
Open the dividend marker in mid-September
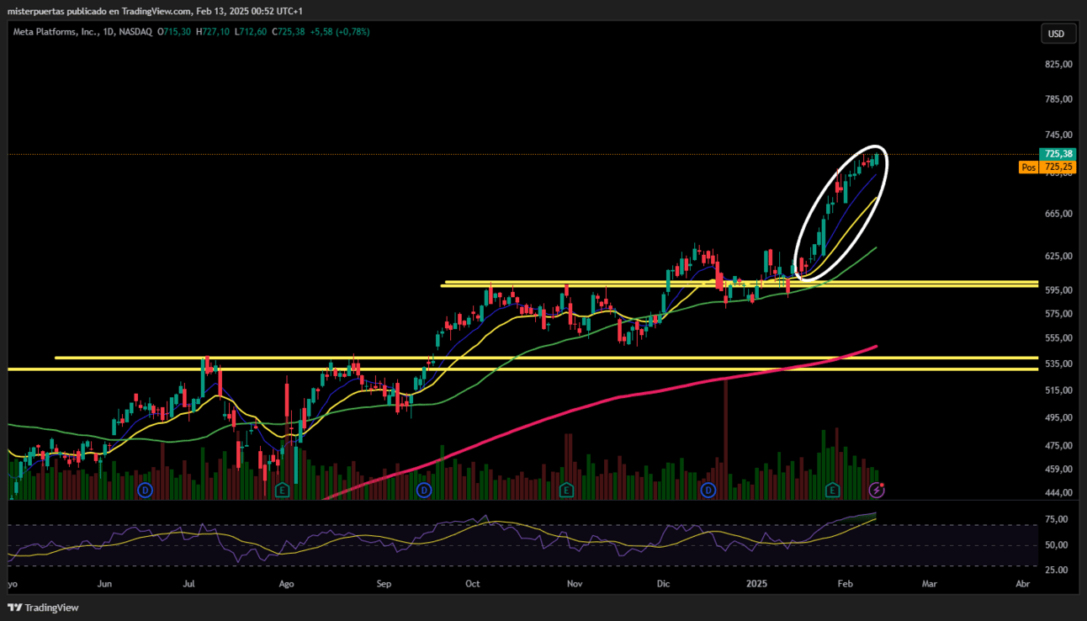click(424, 489)
